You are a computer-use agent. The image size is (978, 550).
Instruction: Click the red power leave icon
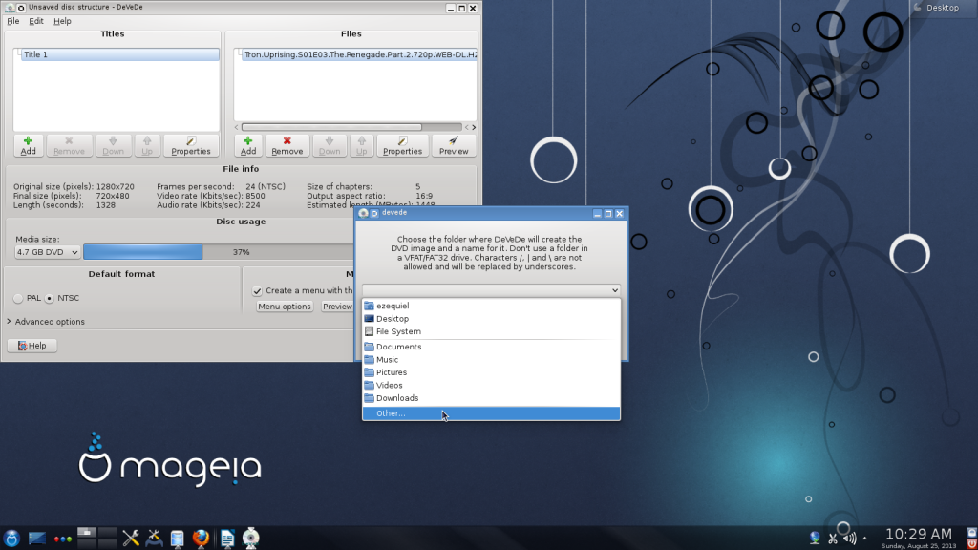[x=971, y=543]
